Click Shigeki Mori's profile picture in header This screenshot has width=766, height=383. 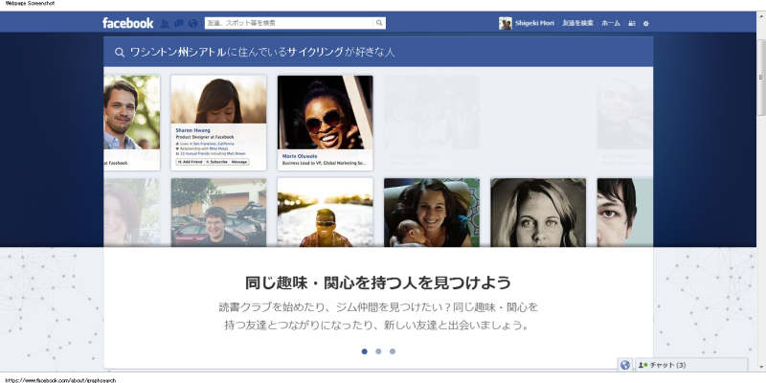pyautogui.click(x=506, y=23)
